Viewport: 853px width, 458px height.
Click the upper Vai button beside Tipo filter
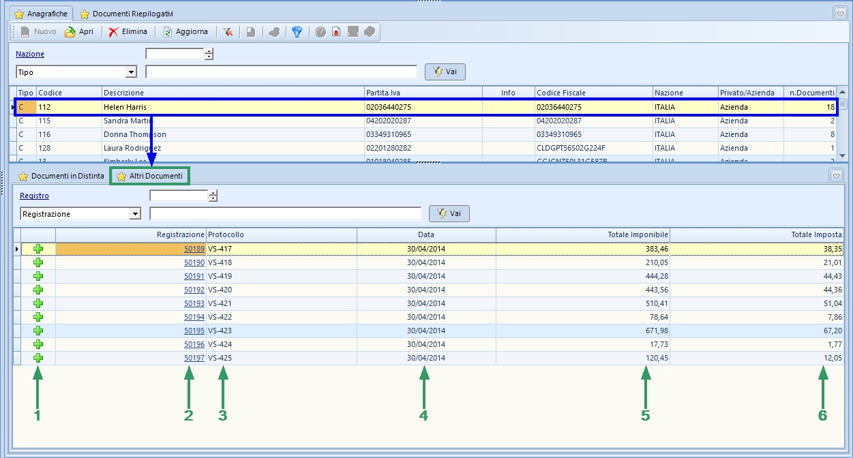[x=445, y=72]
